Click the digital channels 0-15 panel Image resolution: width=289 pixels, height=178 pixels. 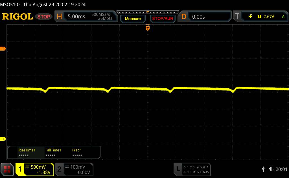pos(196,170)
